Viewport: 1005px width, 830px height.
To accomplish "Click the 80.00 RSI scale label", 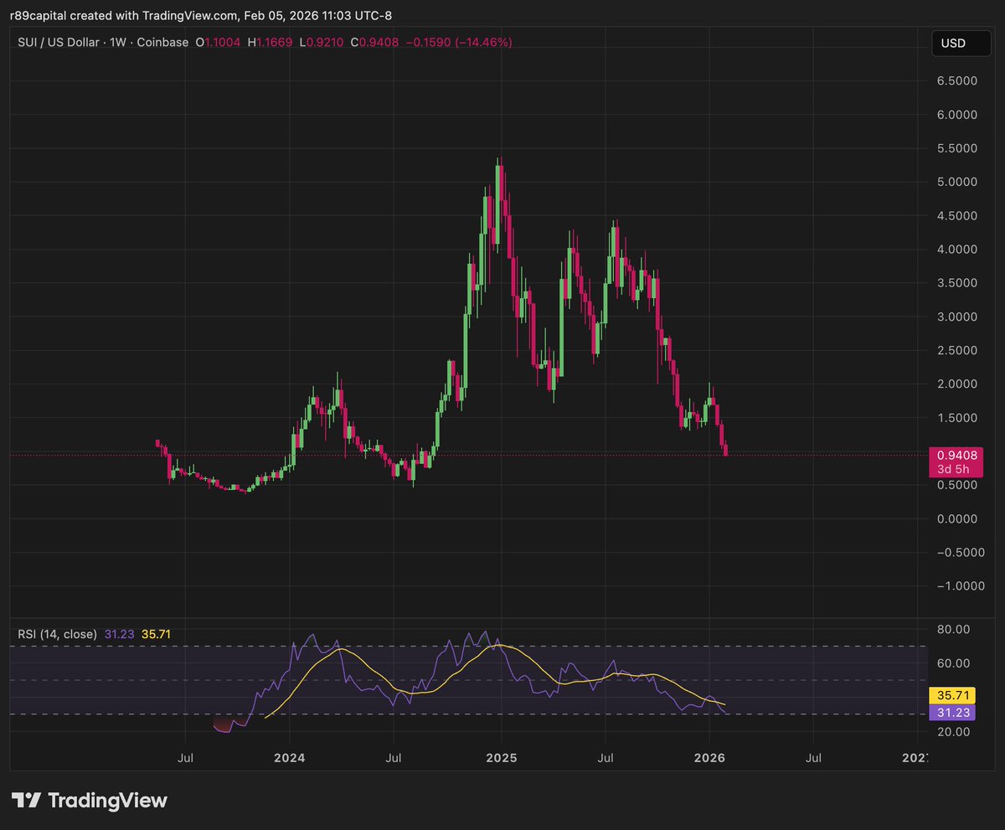I will 955,630.
